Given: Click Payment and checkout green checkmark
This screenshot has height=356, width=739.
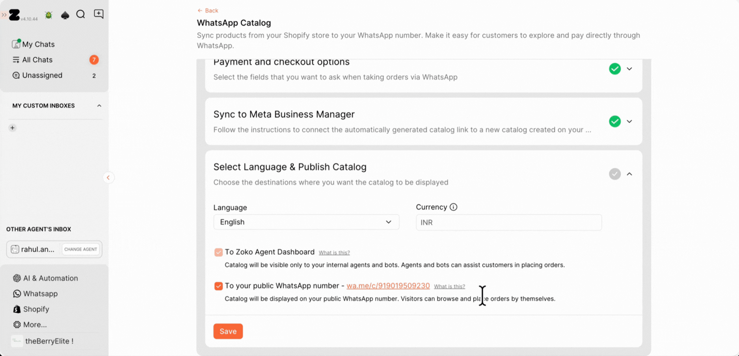Looking at the screenshot, I should point(615,69).
